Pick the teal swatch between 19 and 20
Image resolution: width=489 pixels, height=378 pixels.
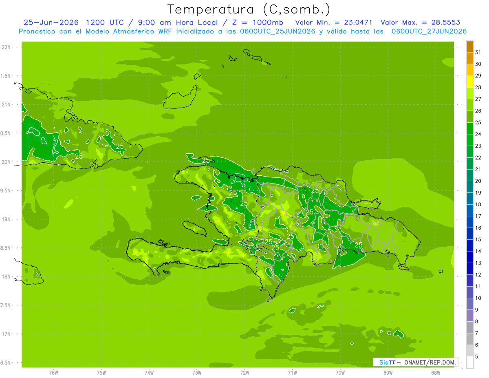pyautogui.click(x=470, y=187)
